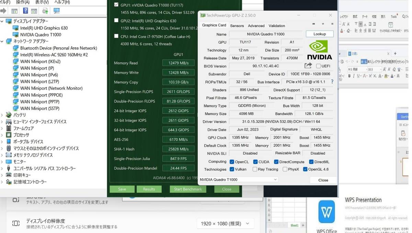The width and height of the screenshot is (412, 233).
Task: Click the update device driver toolbar icon
Action: click(x=45, y=11)
